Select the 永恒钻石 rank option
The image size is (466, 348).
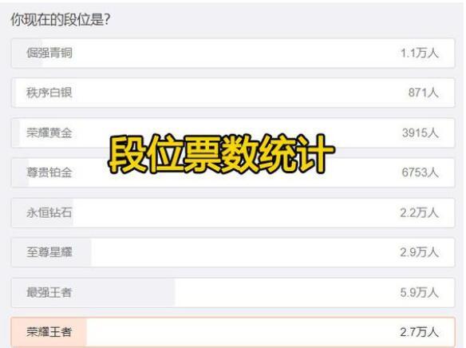tap(233, 213)
